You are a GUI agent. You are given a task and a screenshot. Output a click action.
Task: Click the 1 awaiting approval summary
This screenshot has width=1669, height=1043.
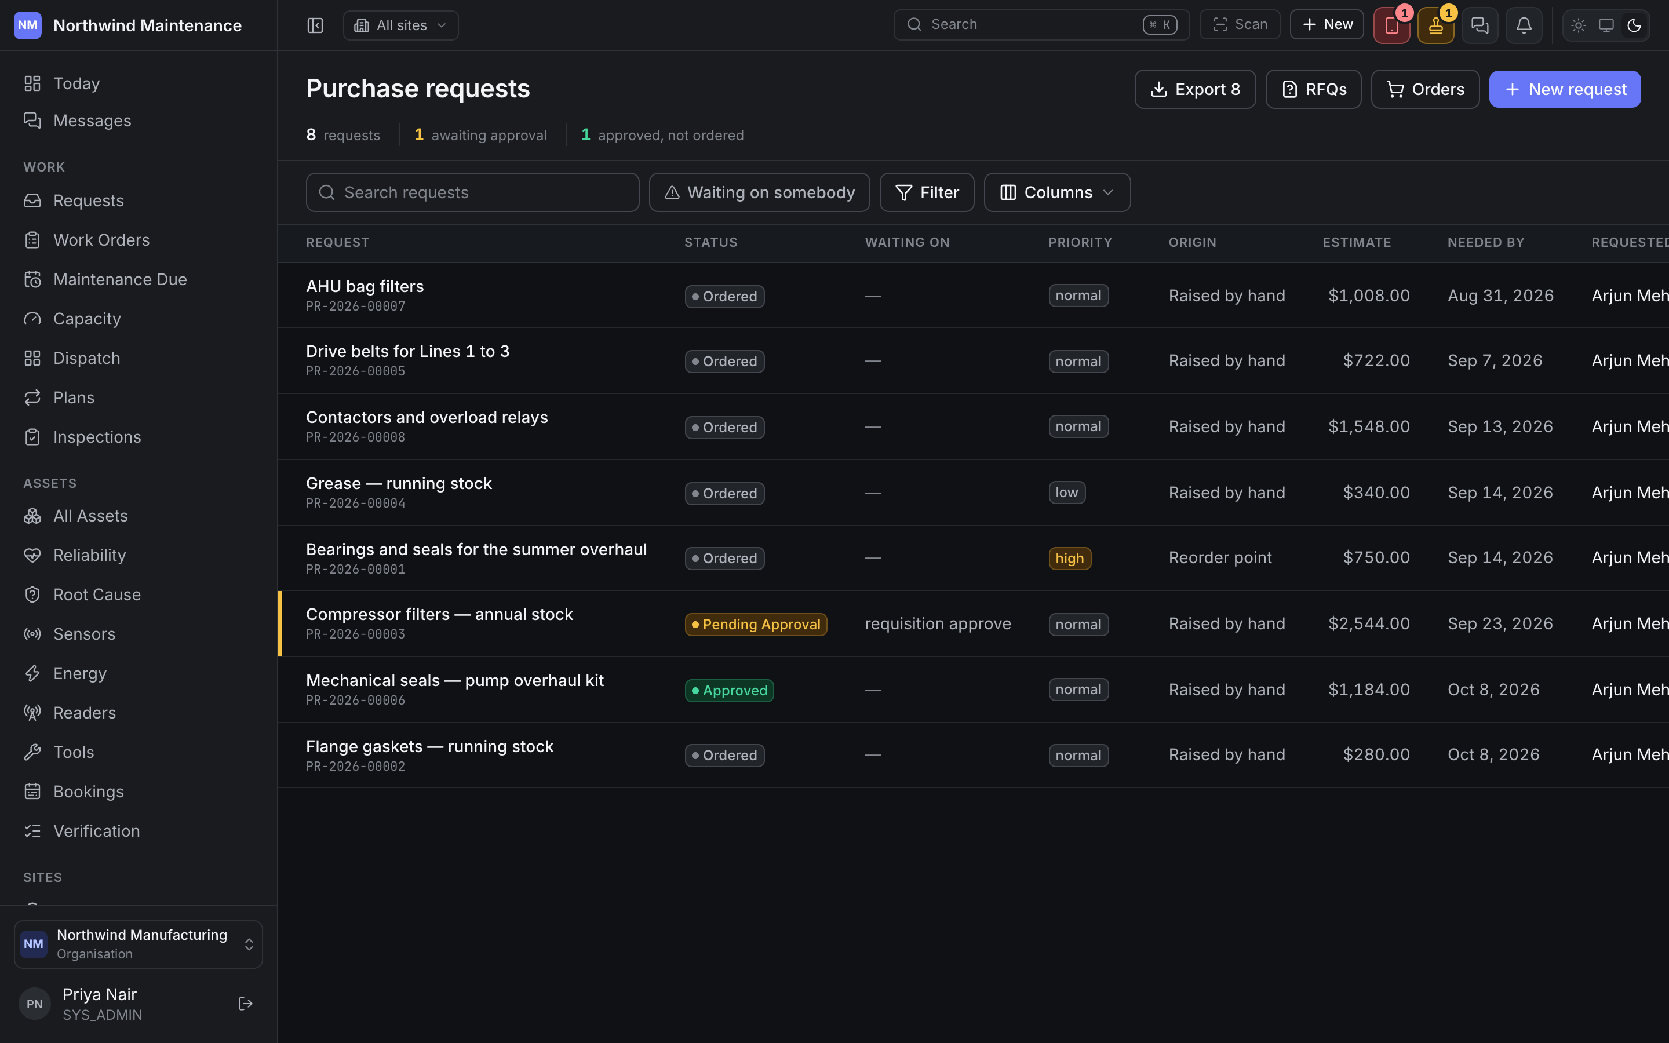pyautogui.click(x=480, y=135)
